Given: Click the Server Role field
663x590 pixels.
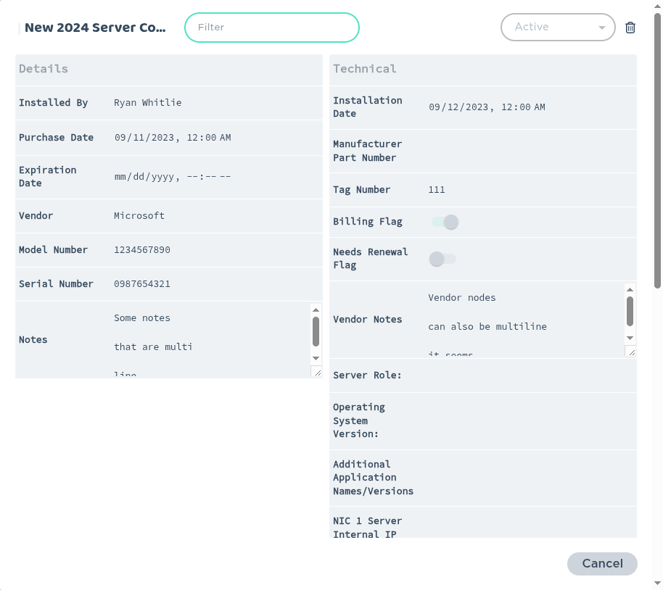Looking at the screenshot, I should point(530,375).
